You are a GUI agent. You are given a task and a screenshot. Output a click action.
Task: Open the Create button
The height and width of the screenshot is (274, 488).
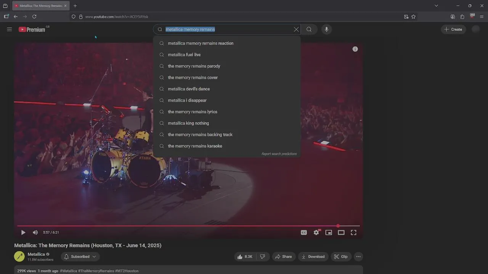point(453,29)
